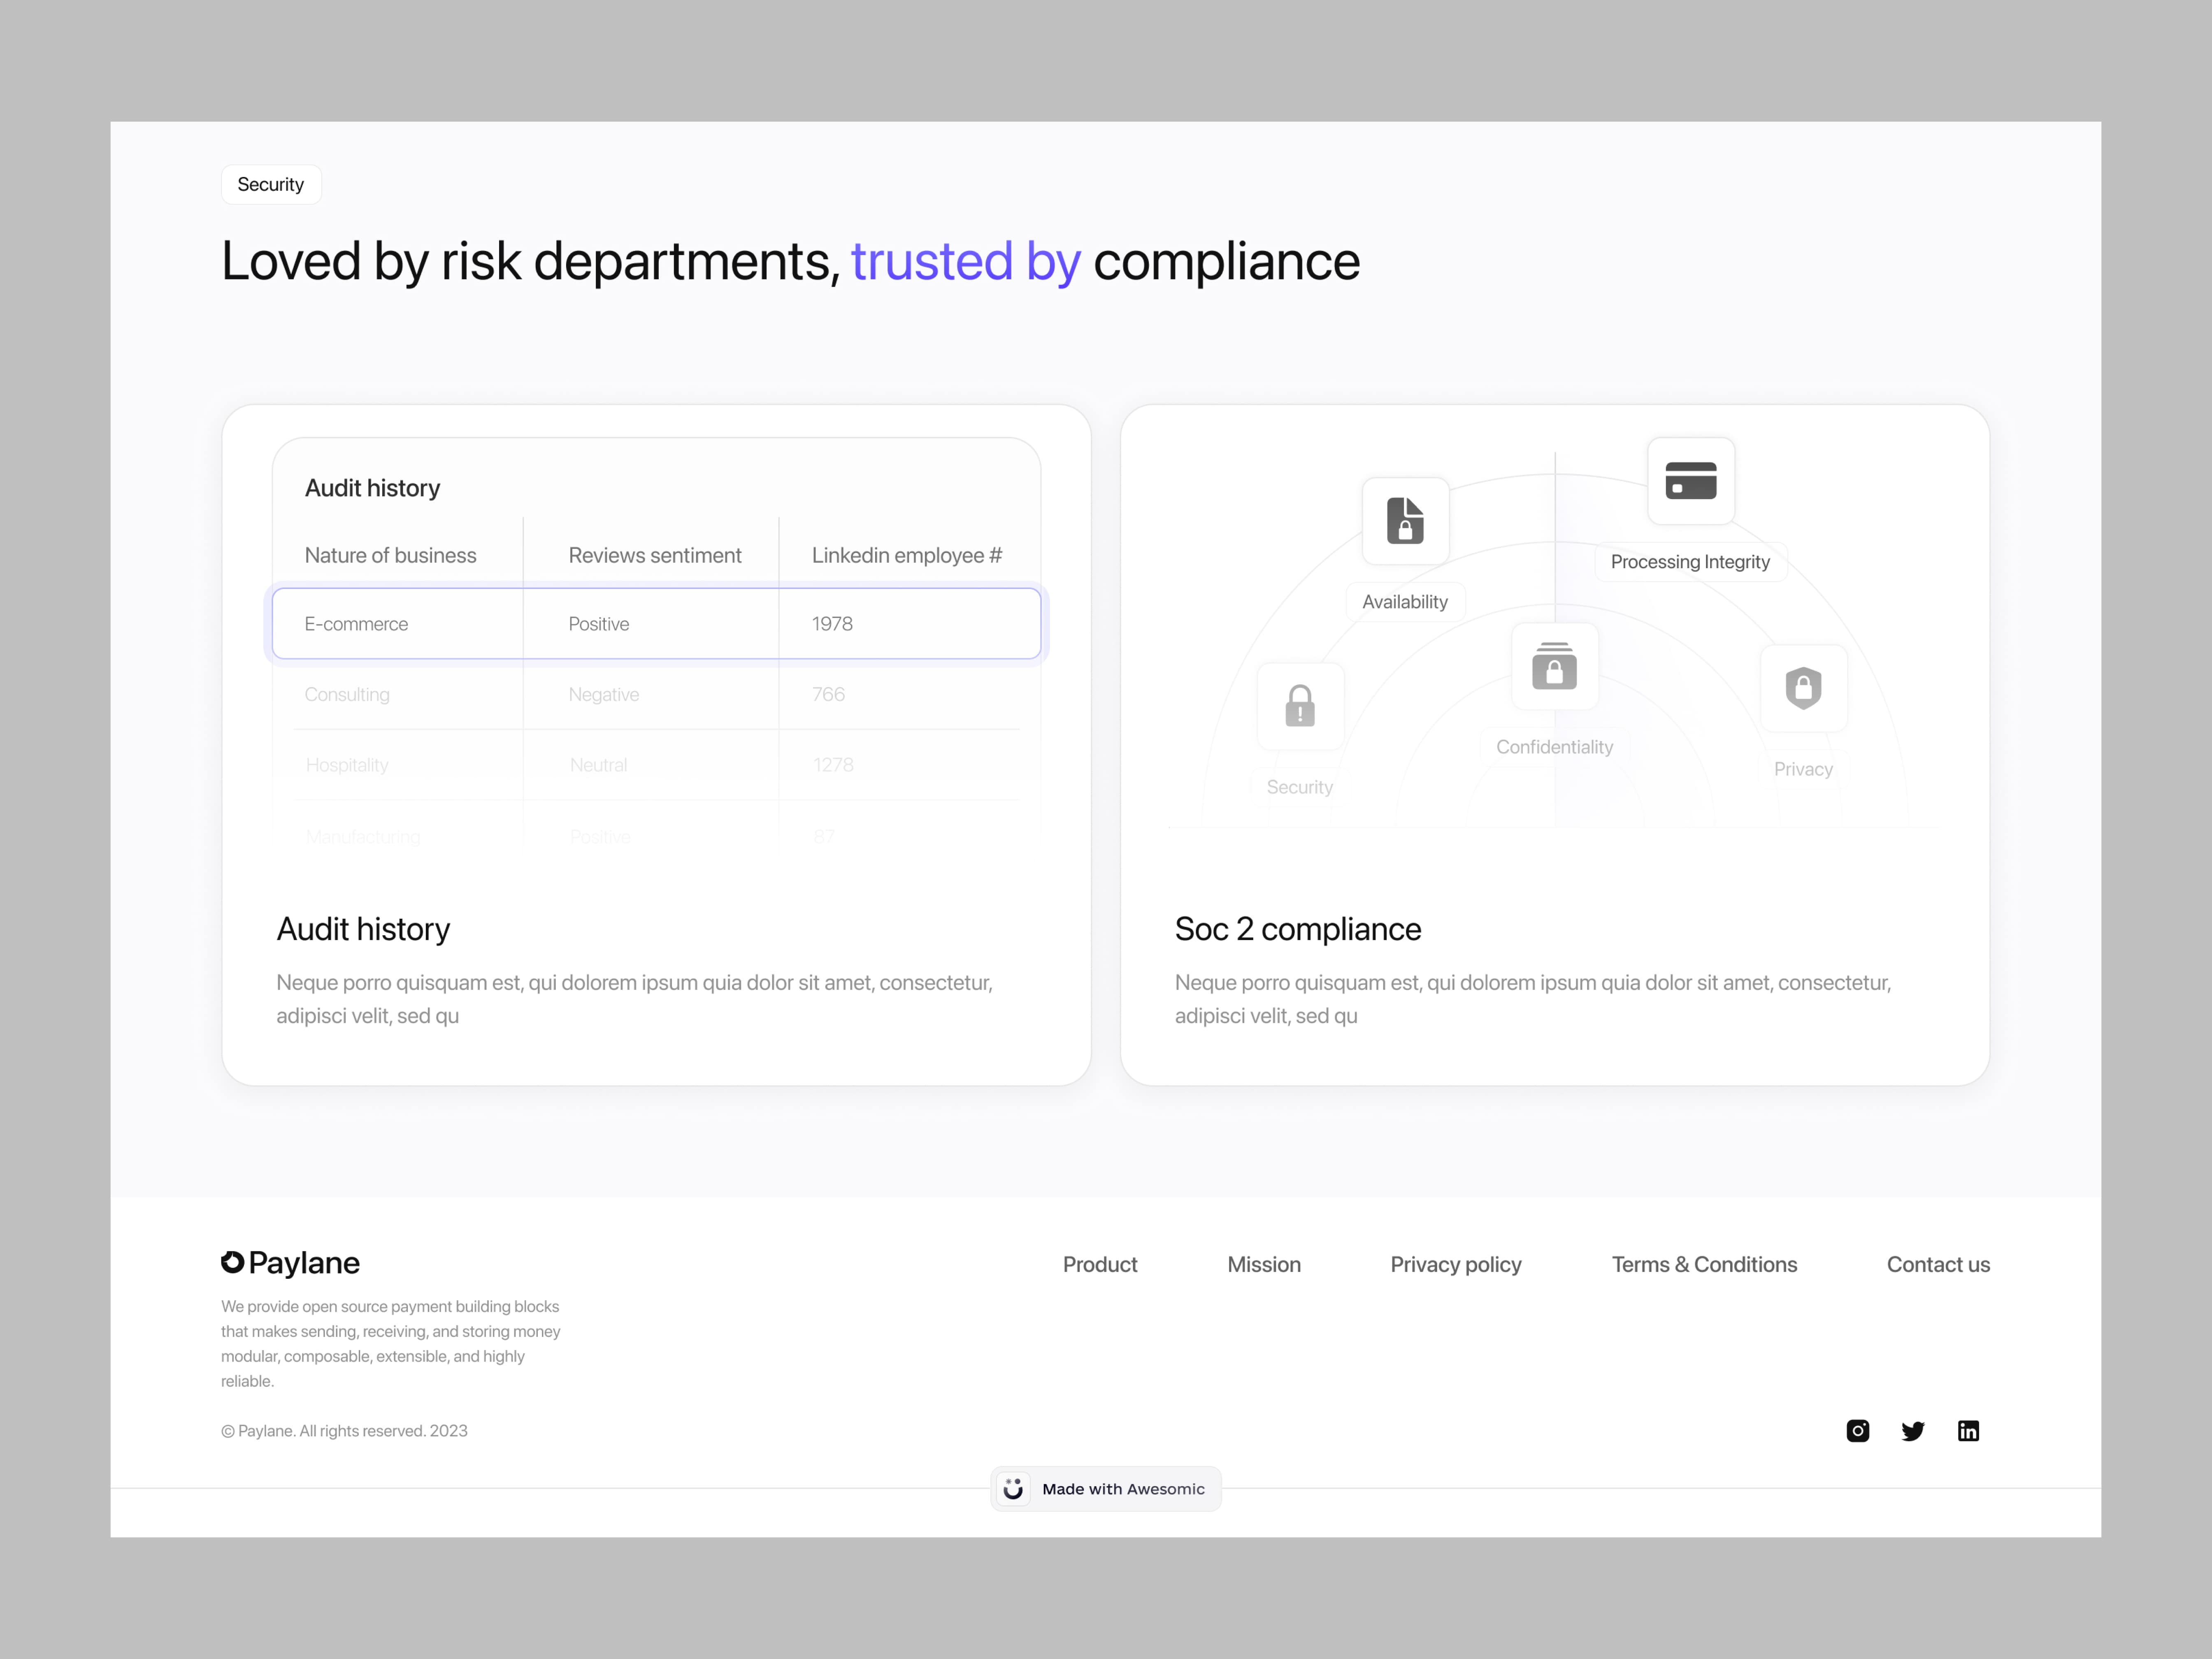The image size is (2212, 1659).
Task: Open the LinkedIn icon in footer
Action: coord(1968,1431)
